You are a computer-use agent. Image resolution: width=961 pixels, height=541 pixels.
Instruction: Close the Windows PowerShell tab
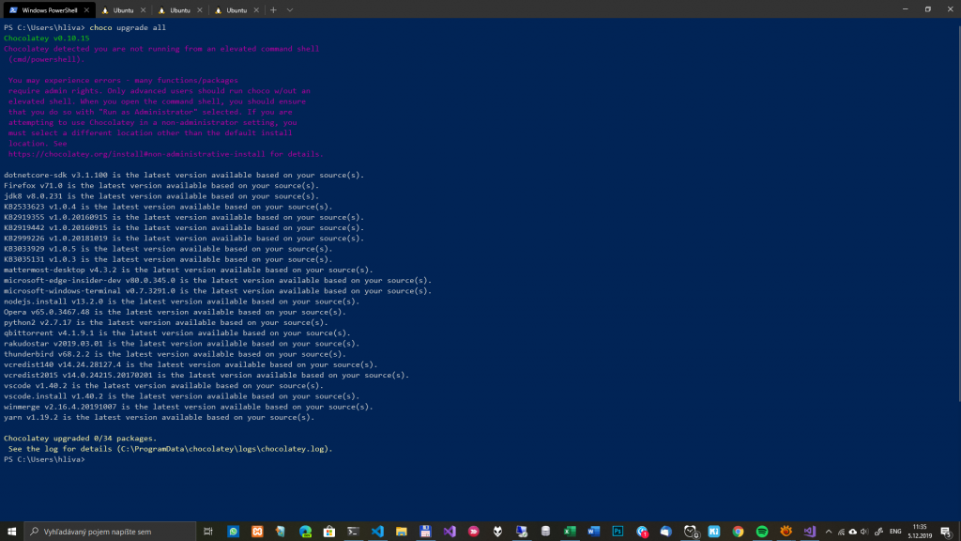(x=86, y=9)
